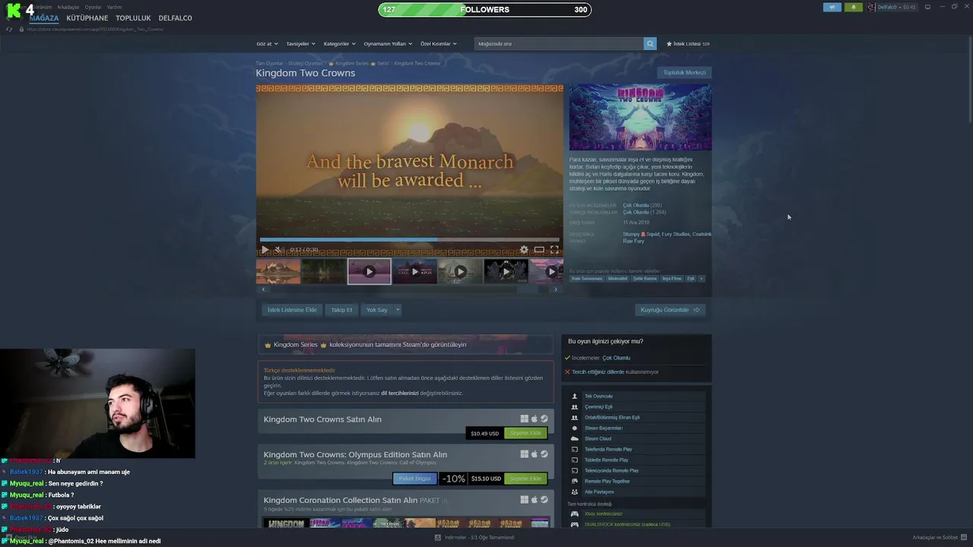Toggle theater mode on the video player
The width and height of the screenshot is (973, 547).
pos(539,249)
